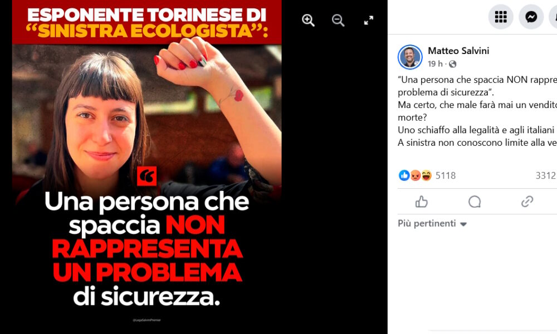The height and width of the screenshot is (334, 557).
Task: Zoom in on the photo
Action: [x=308, y=20]
